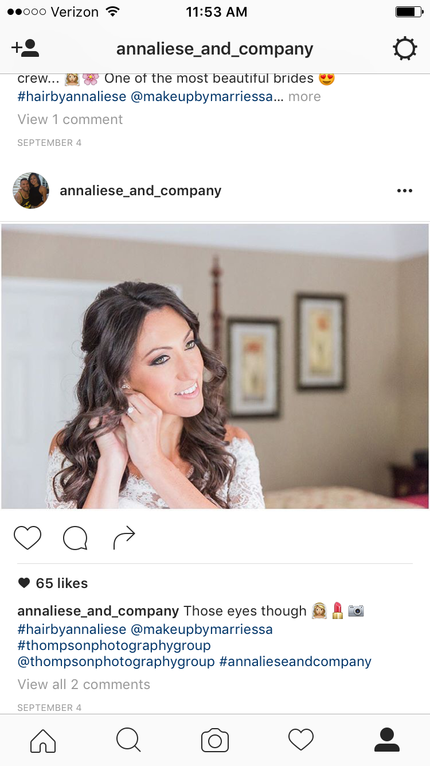Go to Home tab
This screenshot has height=766, width=430.
[43, 740]
